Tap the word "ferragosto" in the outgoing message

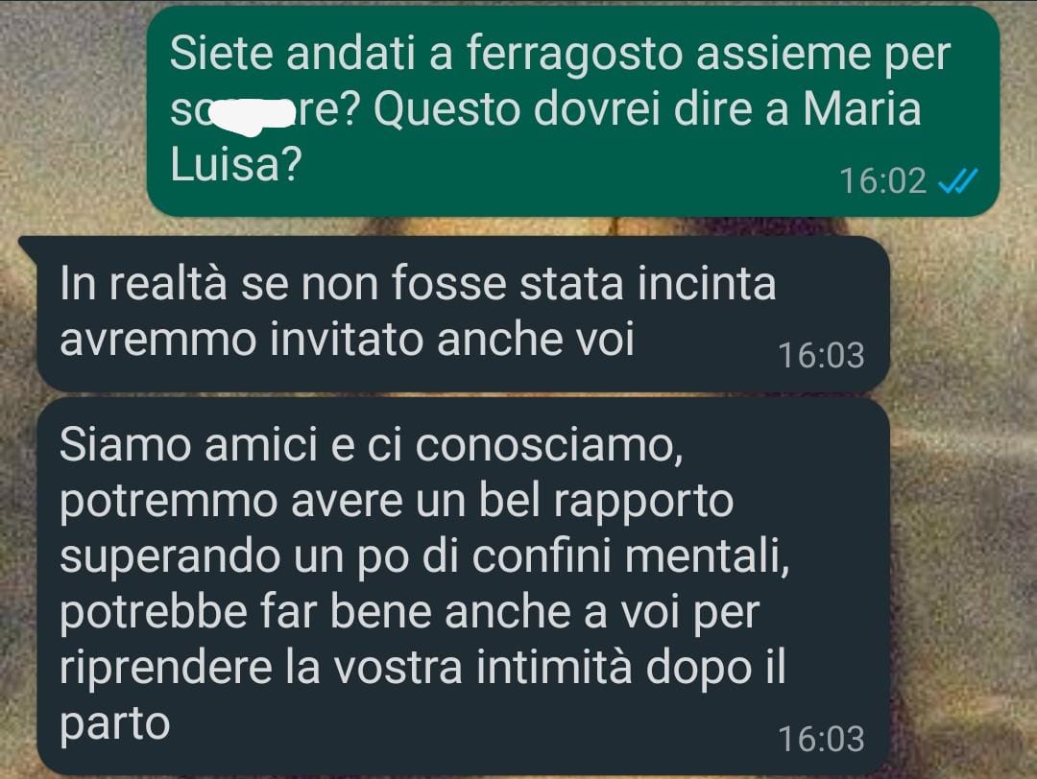pos(574,54)
